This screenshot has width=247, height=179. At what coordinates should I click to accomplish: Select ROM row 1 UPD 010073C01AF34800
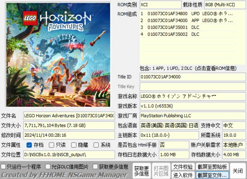(188, 14)
